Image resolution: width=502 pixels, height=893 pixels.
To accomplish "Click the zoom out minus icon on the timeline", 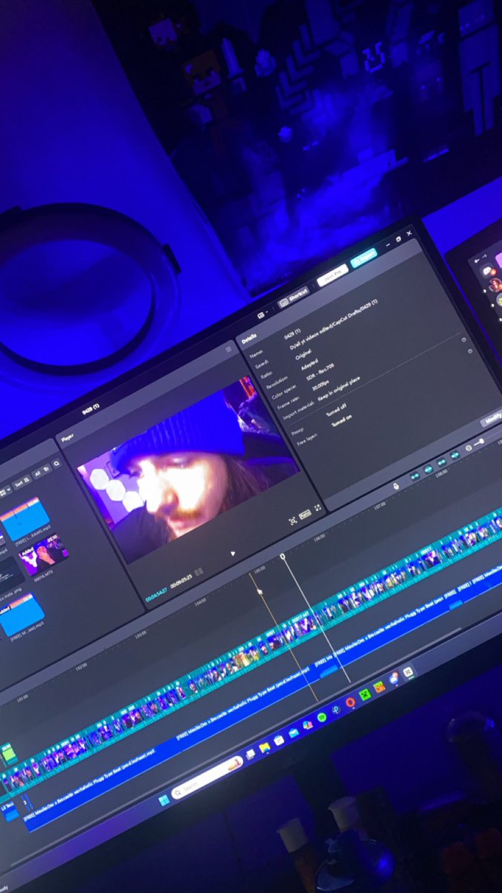I will pyautogui.click(x=469, y=447).
